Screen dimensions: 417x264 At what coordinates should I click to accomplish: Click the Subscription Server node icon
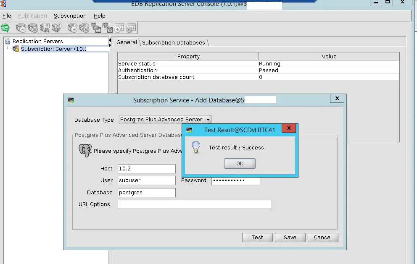pos(16,49)
